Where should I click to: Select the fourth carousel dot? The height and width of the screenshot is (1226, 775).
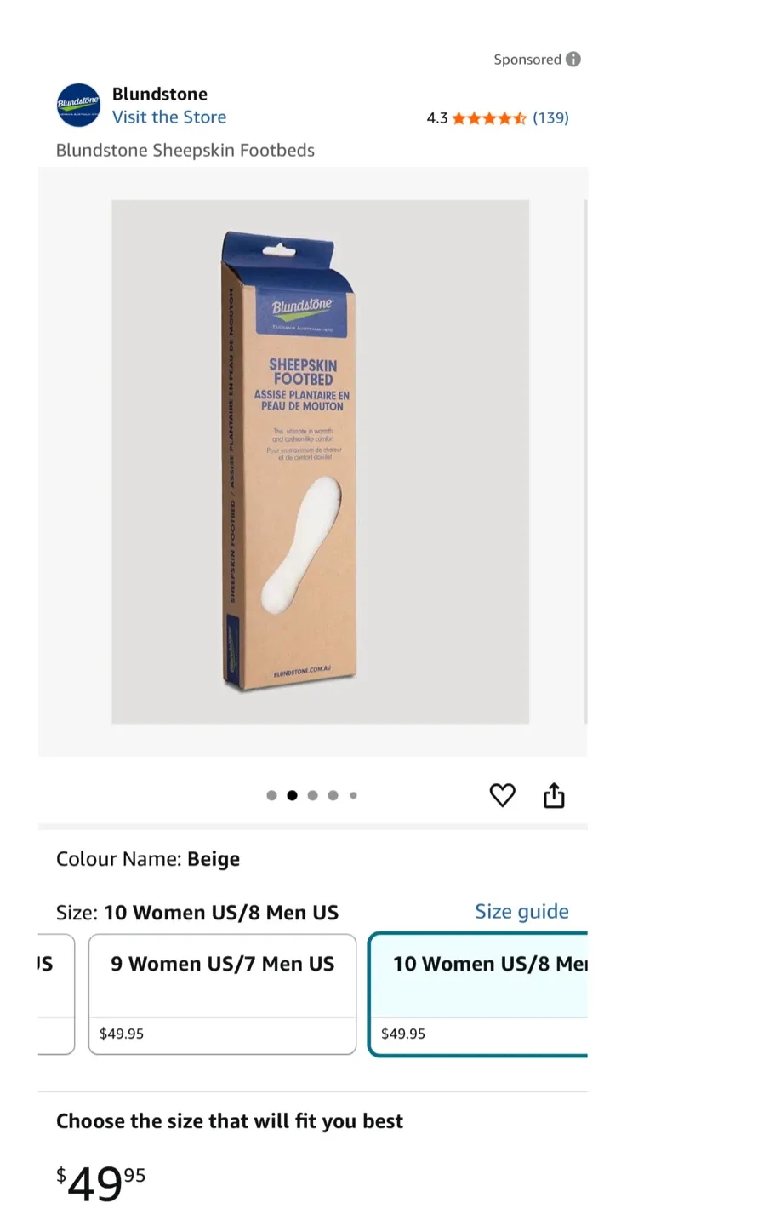tap(333, 795)
